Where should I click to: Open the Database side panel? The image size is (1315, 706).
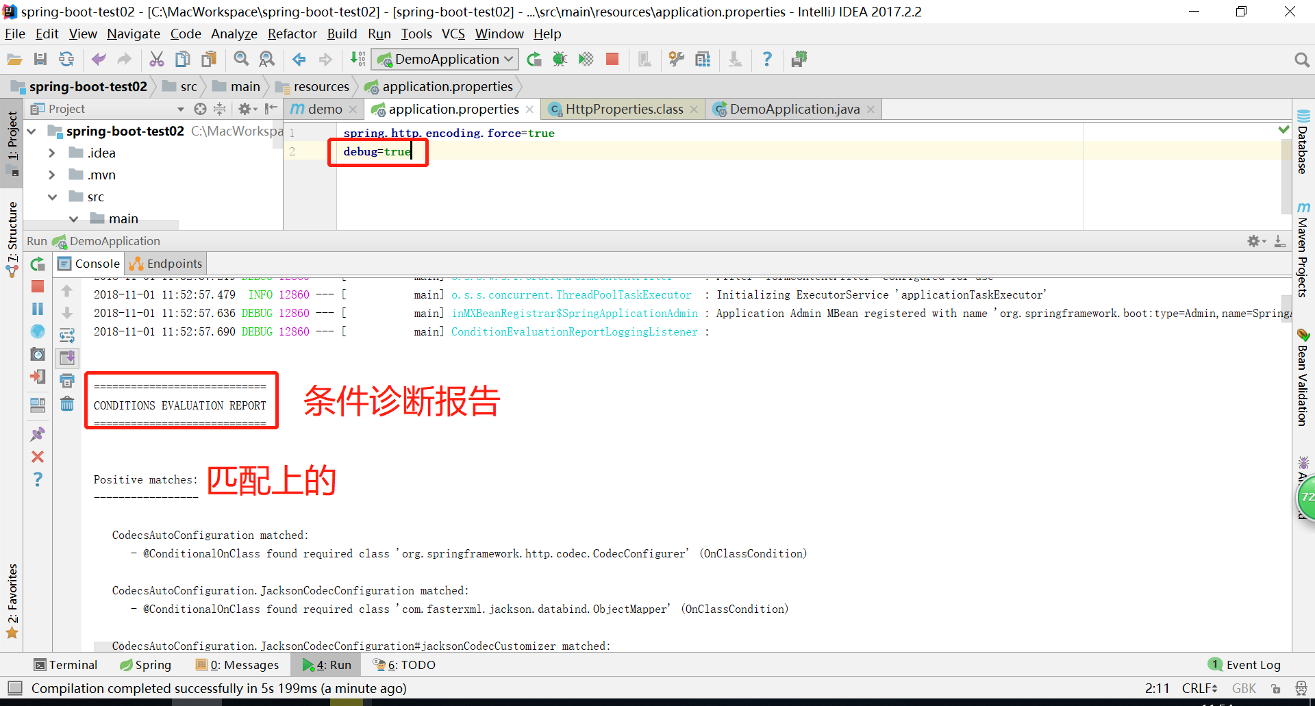click(1303, 141)
